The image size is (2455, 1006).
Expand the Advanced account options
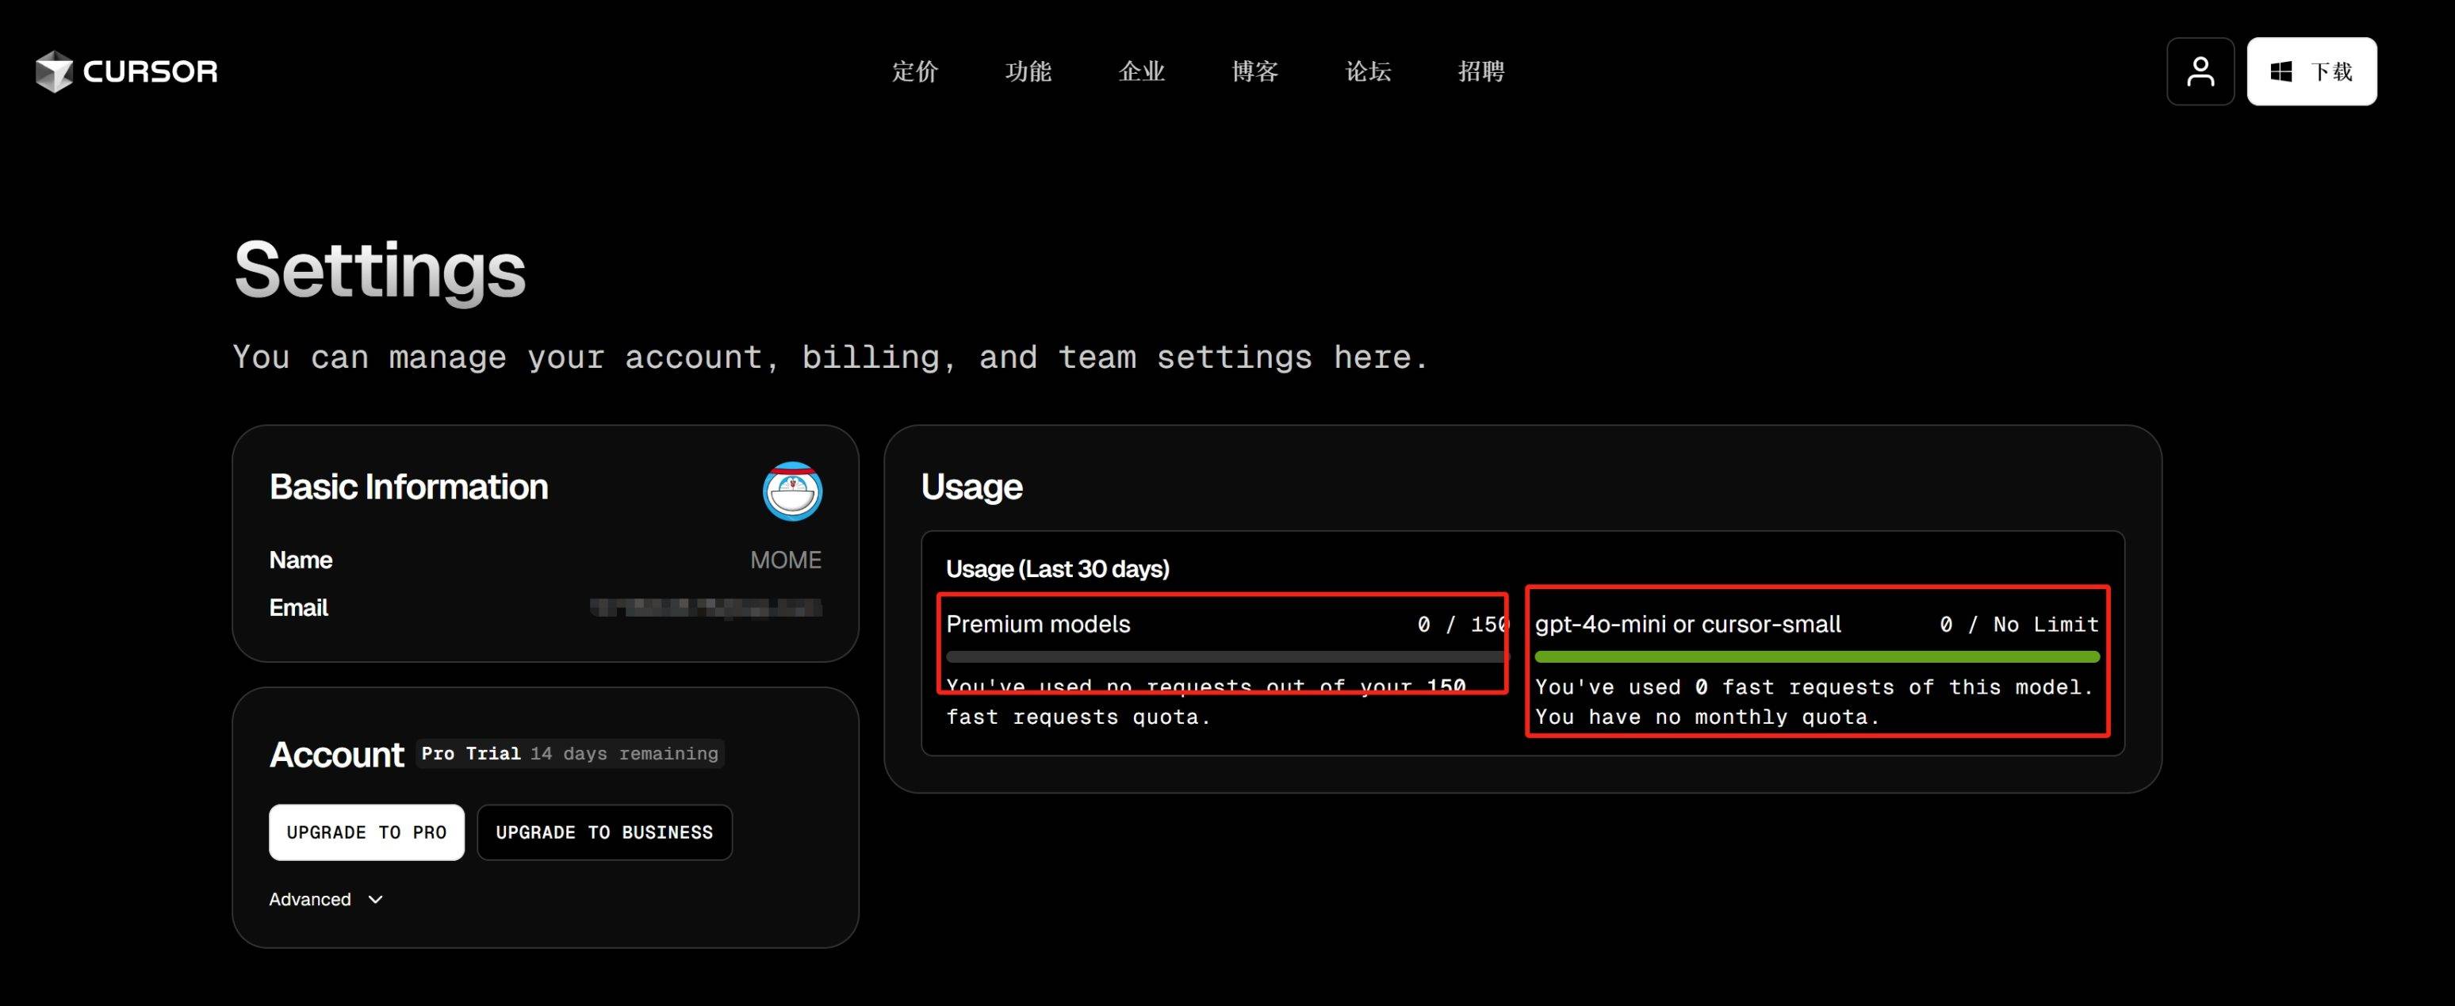pyautogui.click(x=311, y=899)
